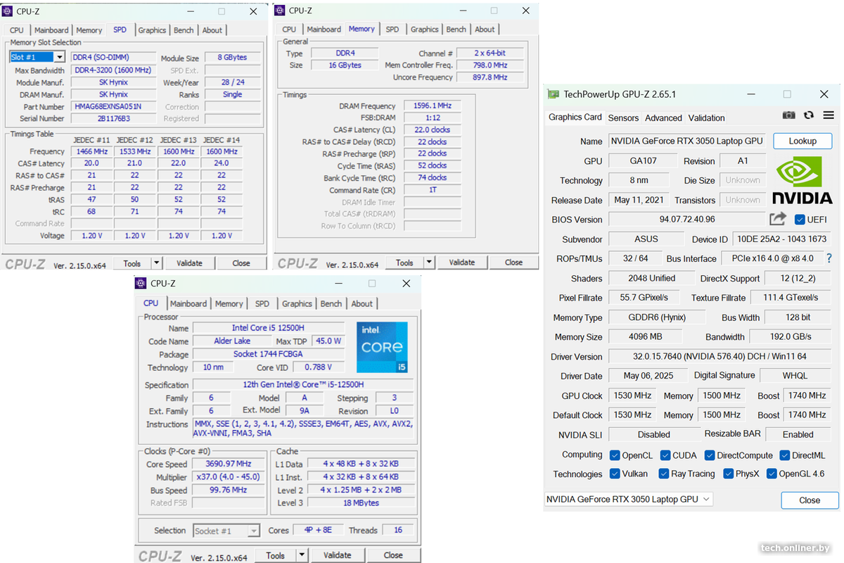
Task: Switch to CPU tab in Memory window
Action: [289, 30]
